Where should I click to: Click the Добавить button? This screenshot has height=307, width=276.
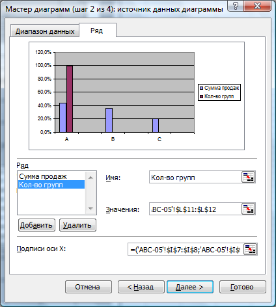pos(36,225)
